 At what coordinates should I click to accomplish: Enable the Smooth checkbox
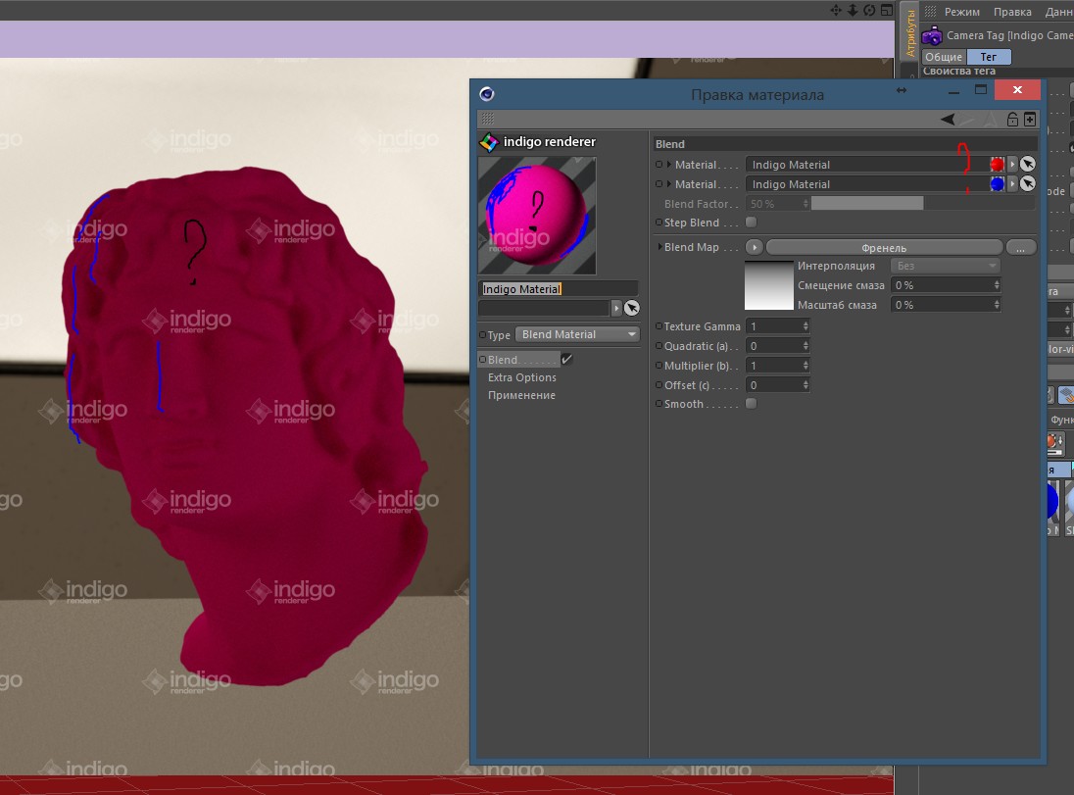pos(752,404)
